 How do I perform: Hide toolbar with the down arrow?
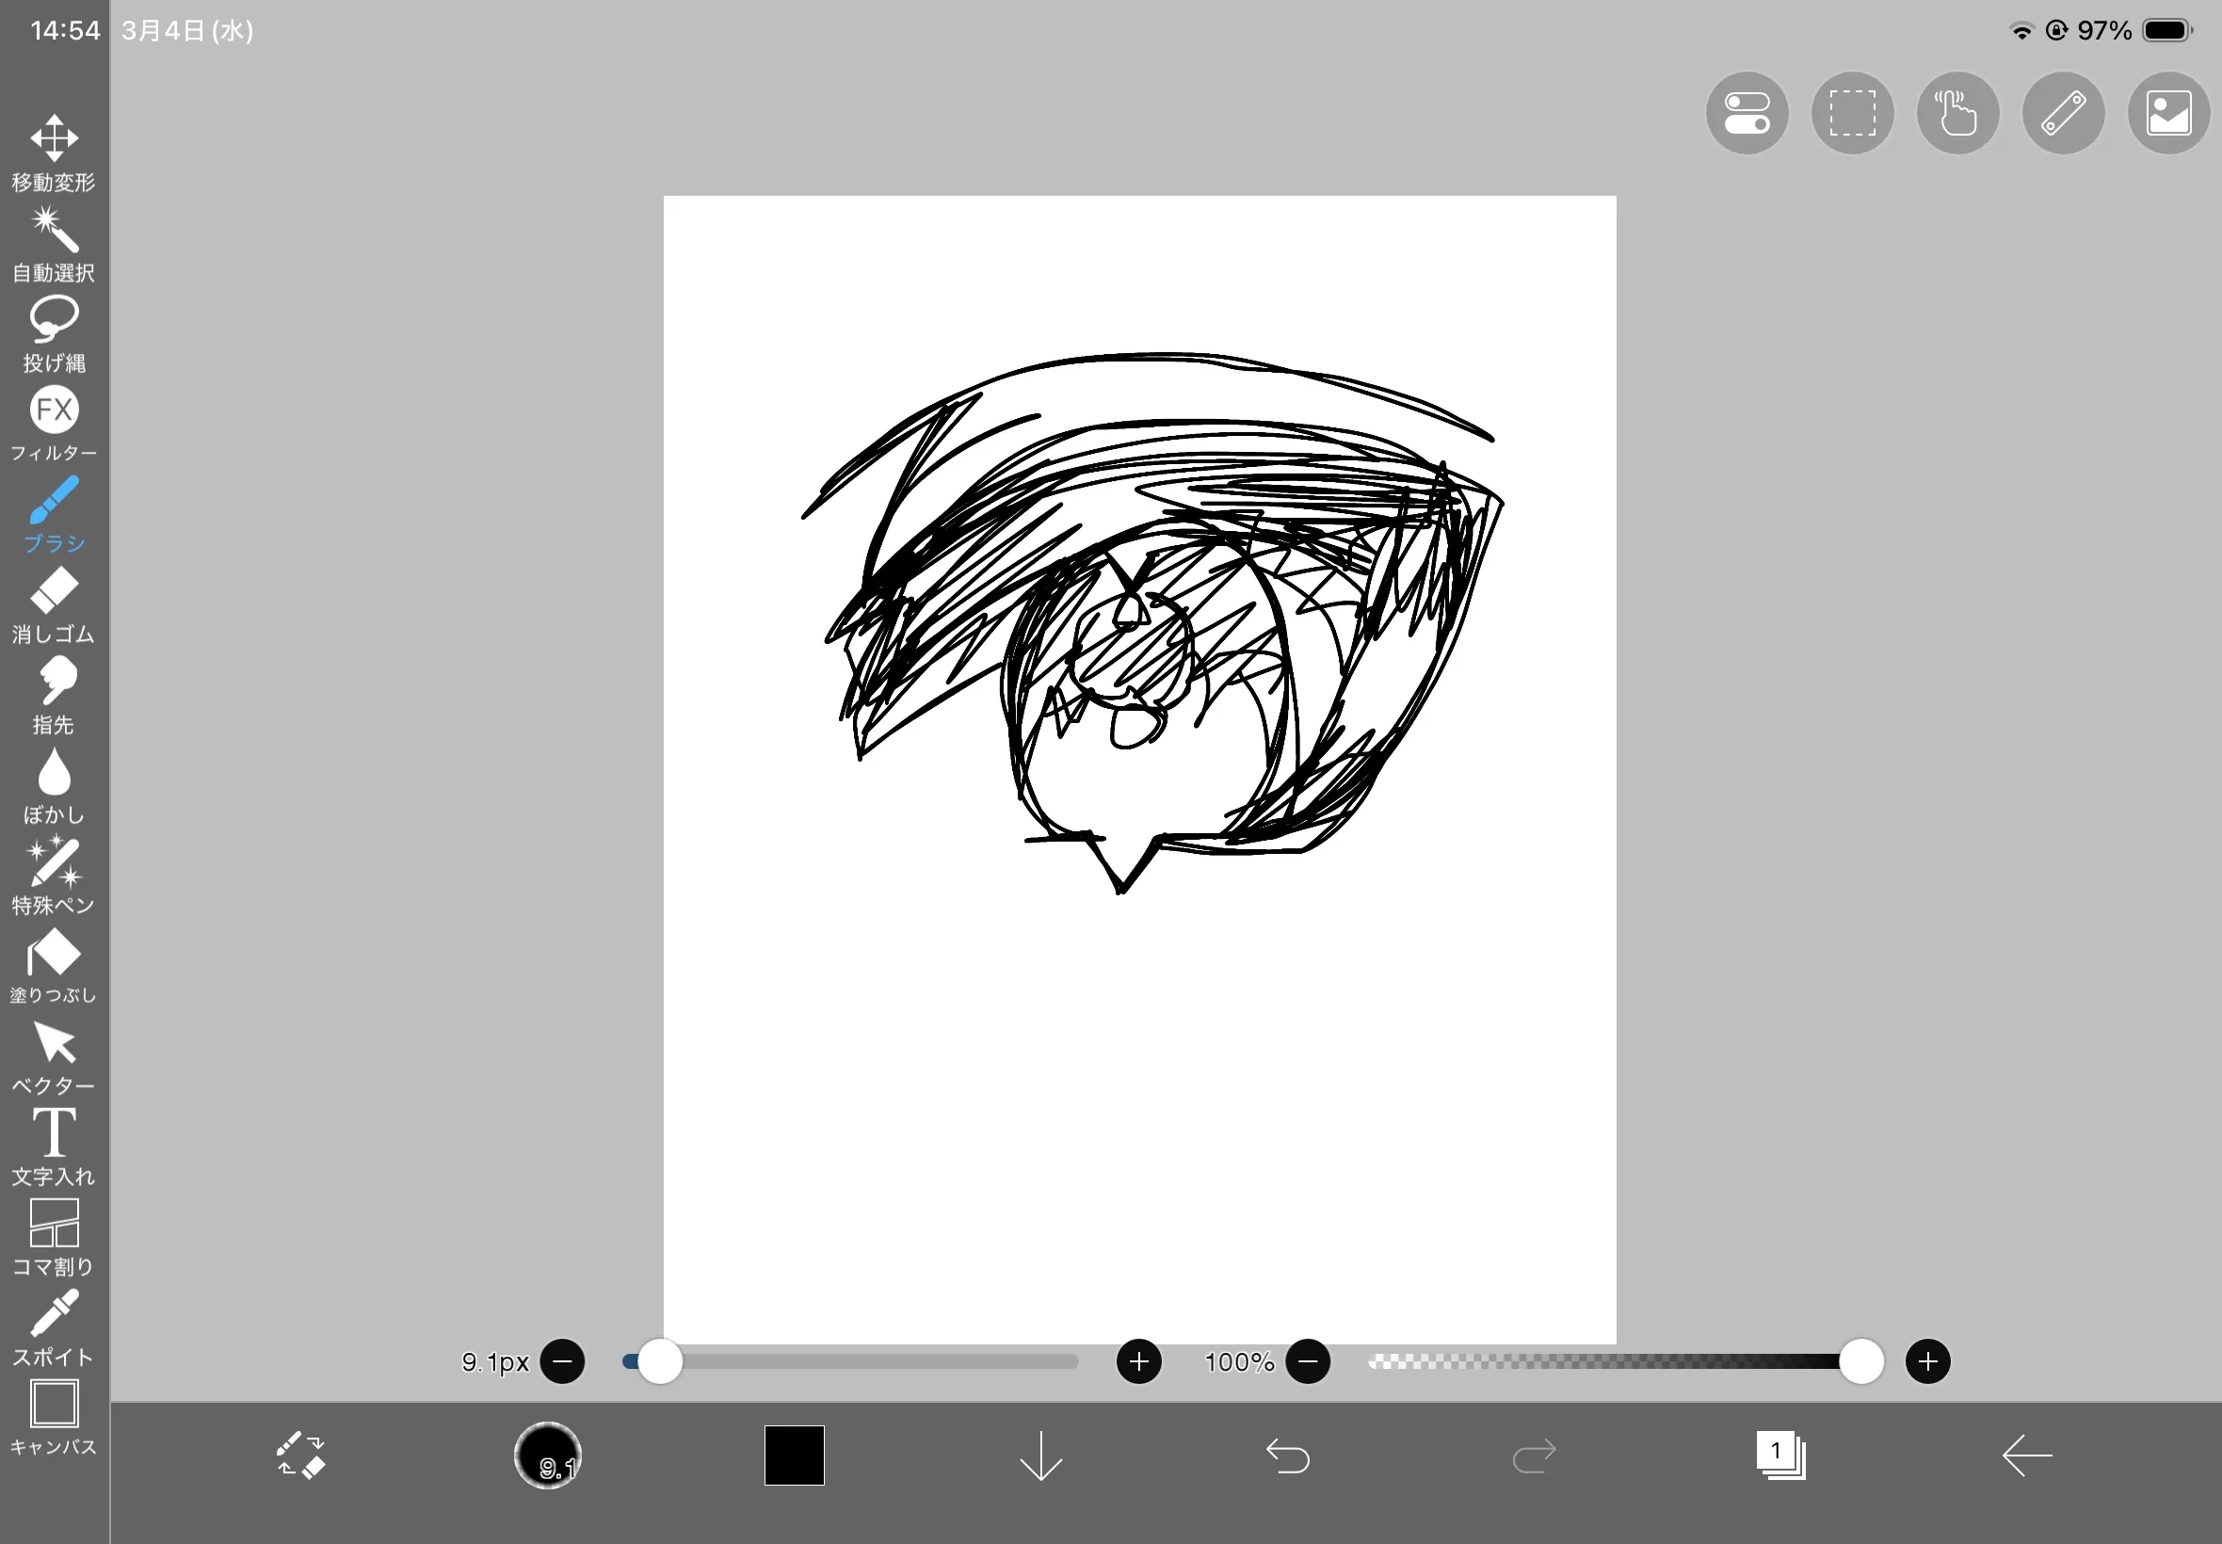(x=1041, y=1455)
